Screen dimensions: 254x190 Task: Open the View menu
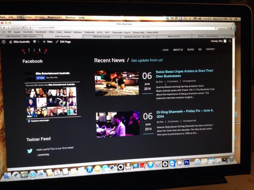[28, 17]
